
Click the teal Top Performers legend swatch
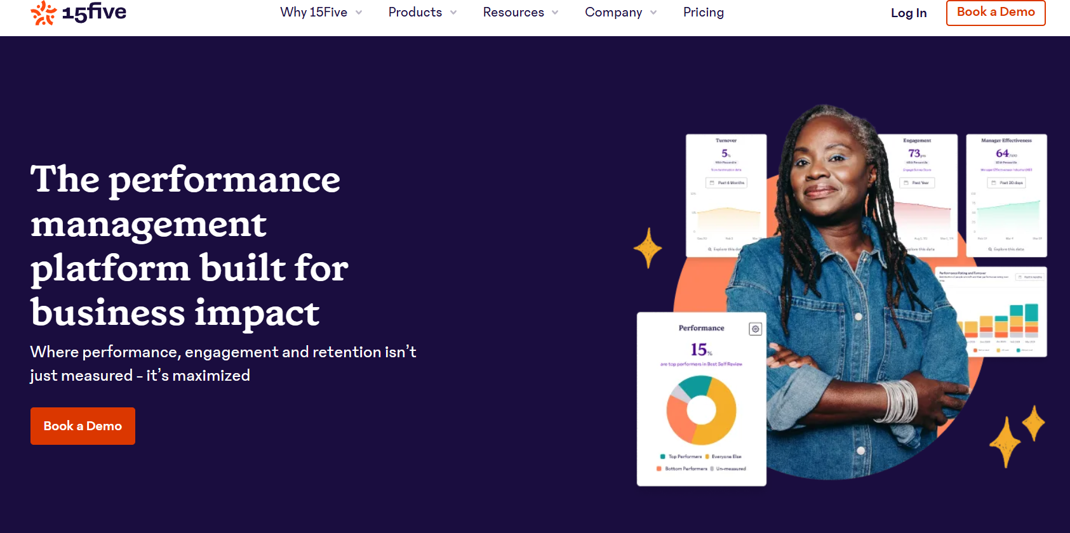click(x=663, y=456)
